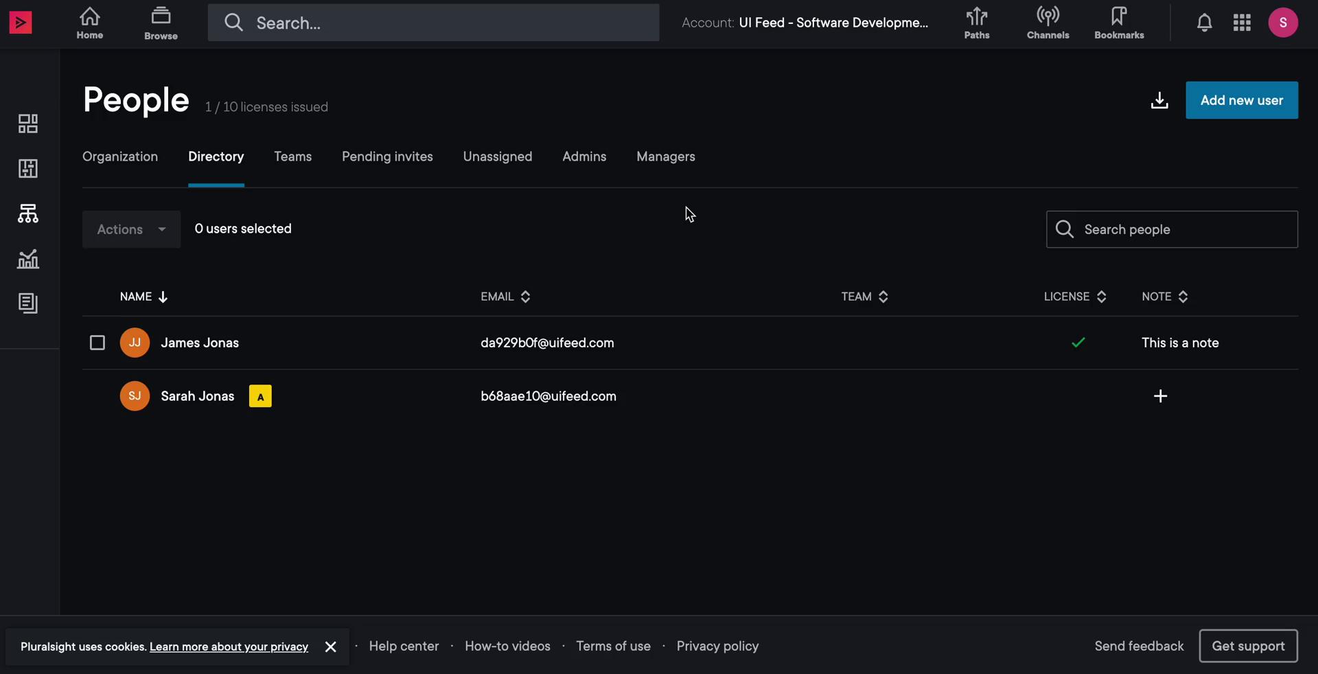Image resolution: width=1318 pixels, height=674 pixels.
Task: Dismiss the cookie notice
Action: pos(330,647)
